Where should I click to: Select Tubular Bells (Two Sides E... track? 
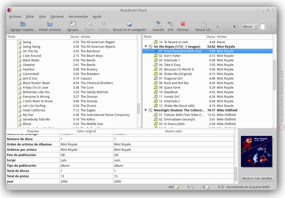[184, 115]
